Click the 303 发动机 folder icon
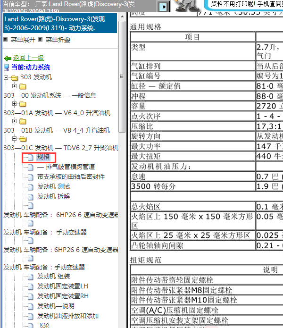This screenshot has height=328, width=283. click(15, 78)
